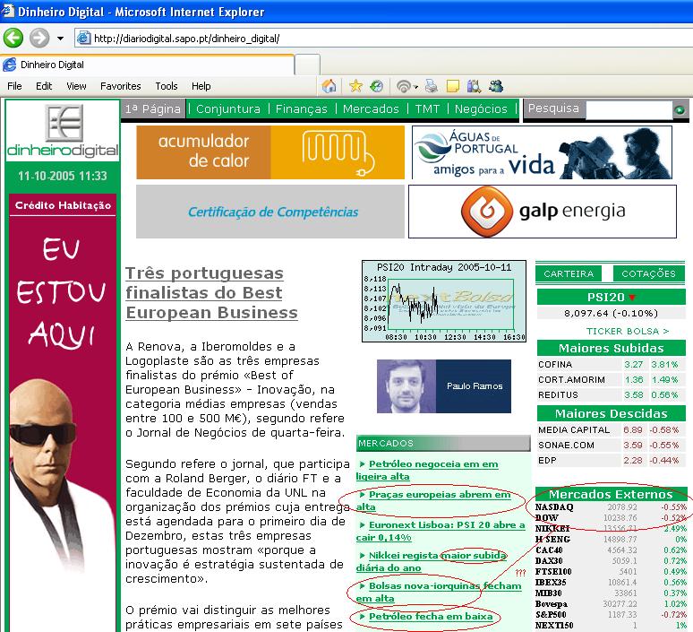
Task: Click the Print icon in the toolbar
Action: click(432, 86)
